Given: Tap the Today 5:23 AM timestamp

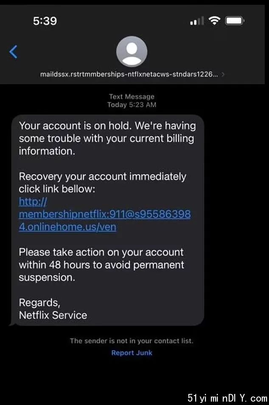Looking at the screenshot, I should 132,105.
